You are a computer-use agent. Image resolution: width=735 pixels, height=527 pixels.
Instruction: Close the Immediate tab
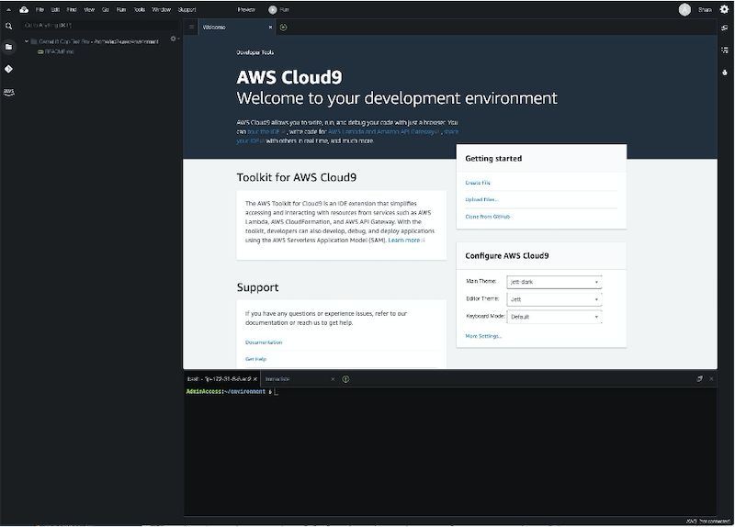333,379
